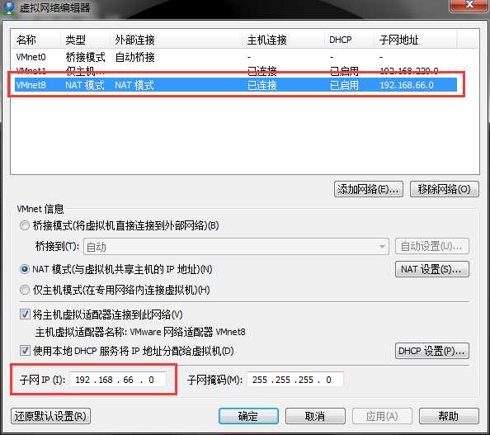Click the 添加网络(E)... button

click(x=369, y=189)
